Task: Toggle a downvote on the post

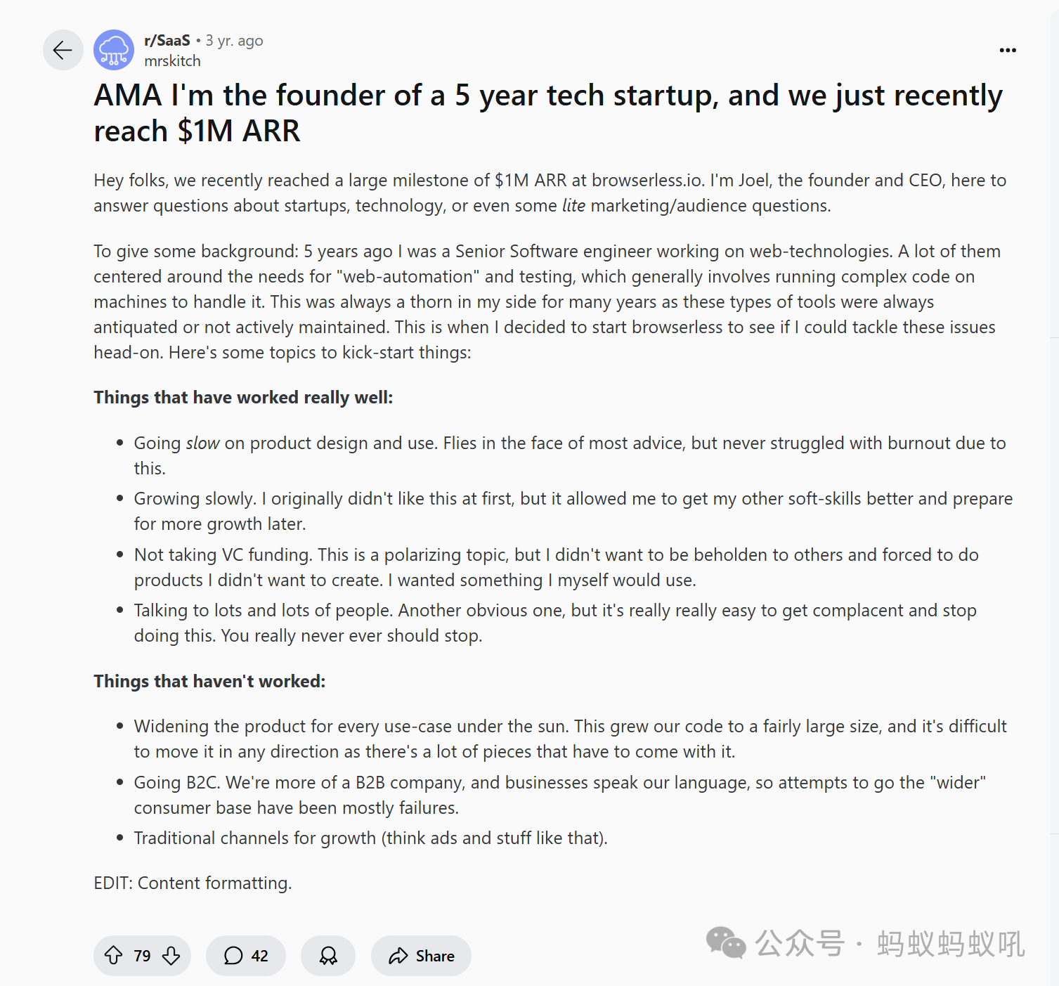Action: (171, 956)
